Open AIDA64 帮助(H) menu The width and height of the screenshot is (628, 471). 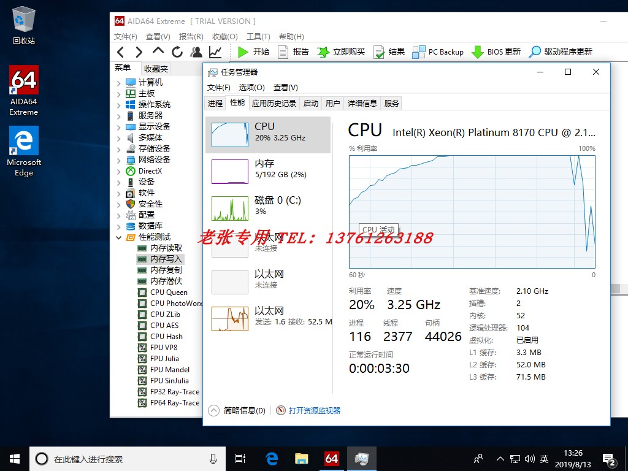[291, 36]
